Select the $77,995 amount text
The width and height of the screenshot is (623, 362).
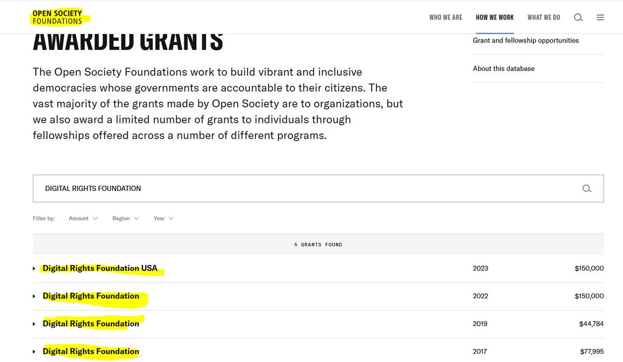coord(591,351)
